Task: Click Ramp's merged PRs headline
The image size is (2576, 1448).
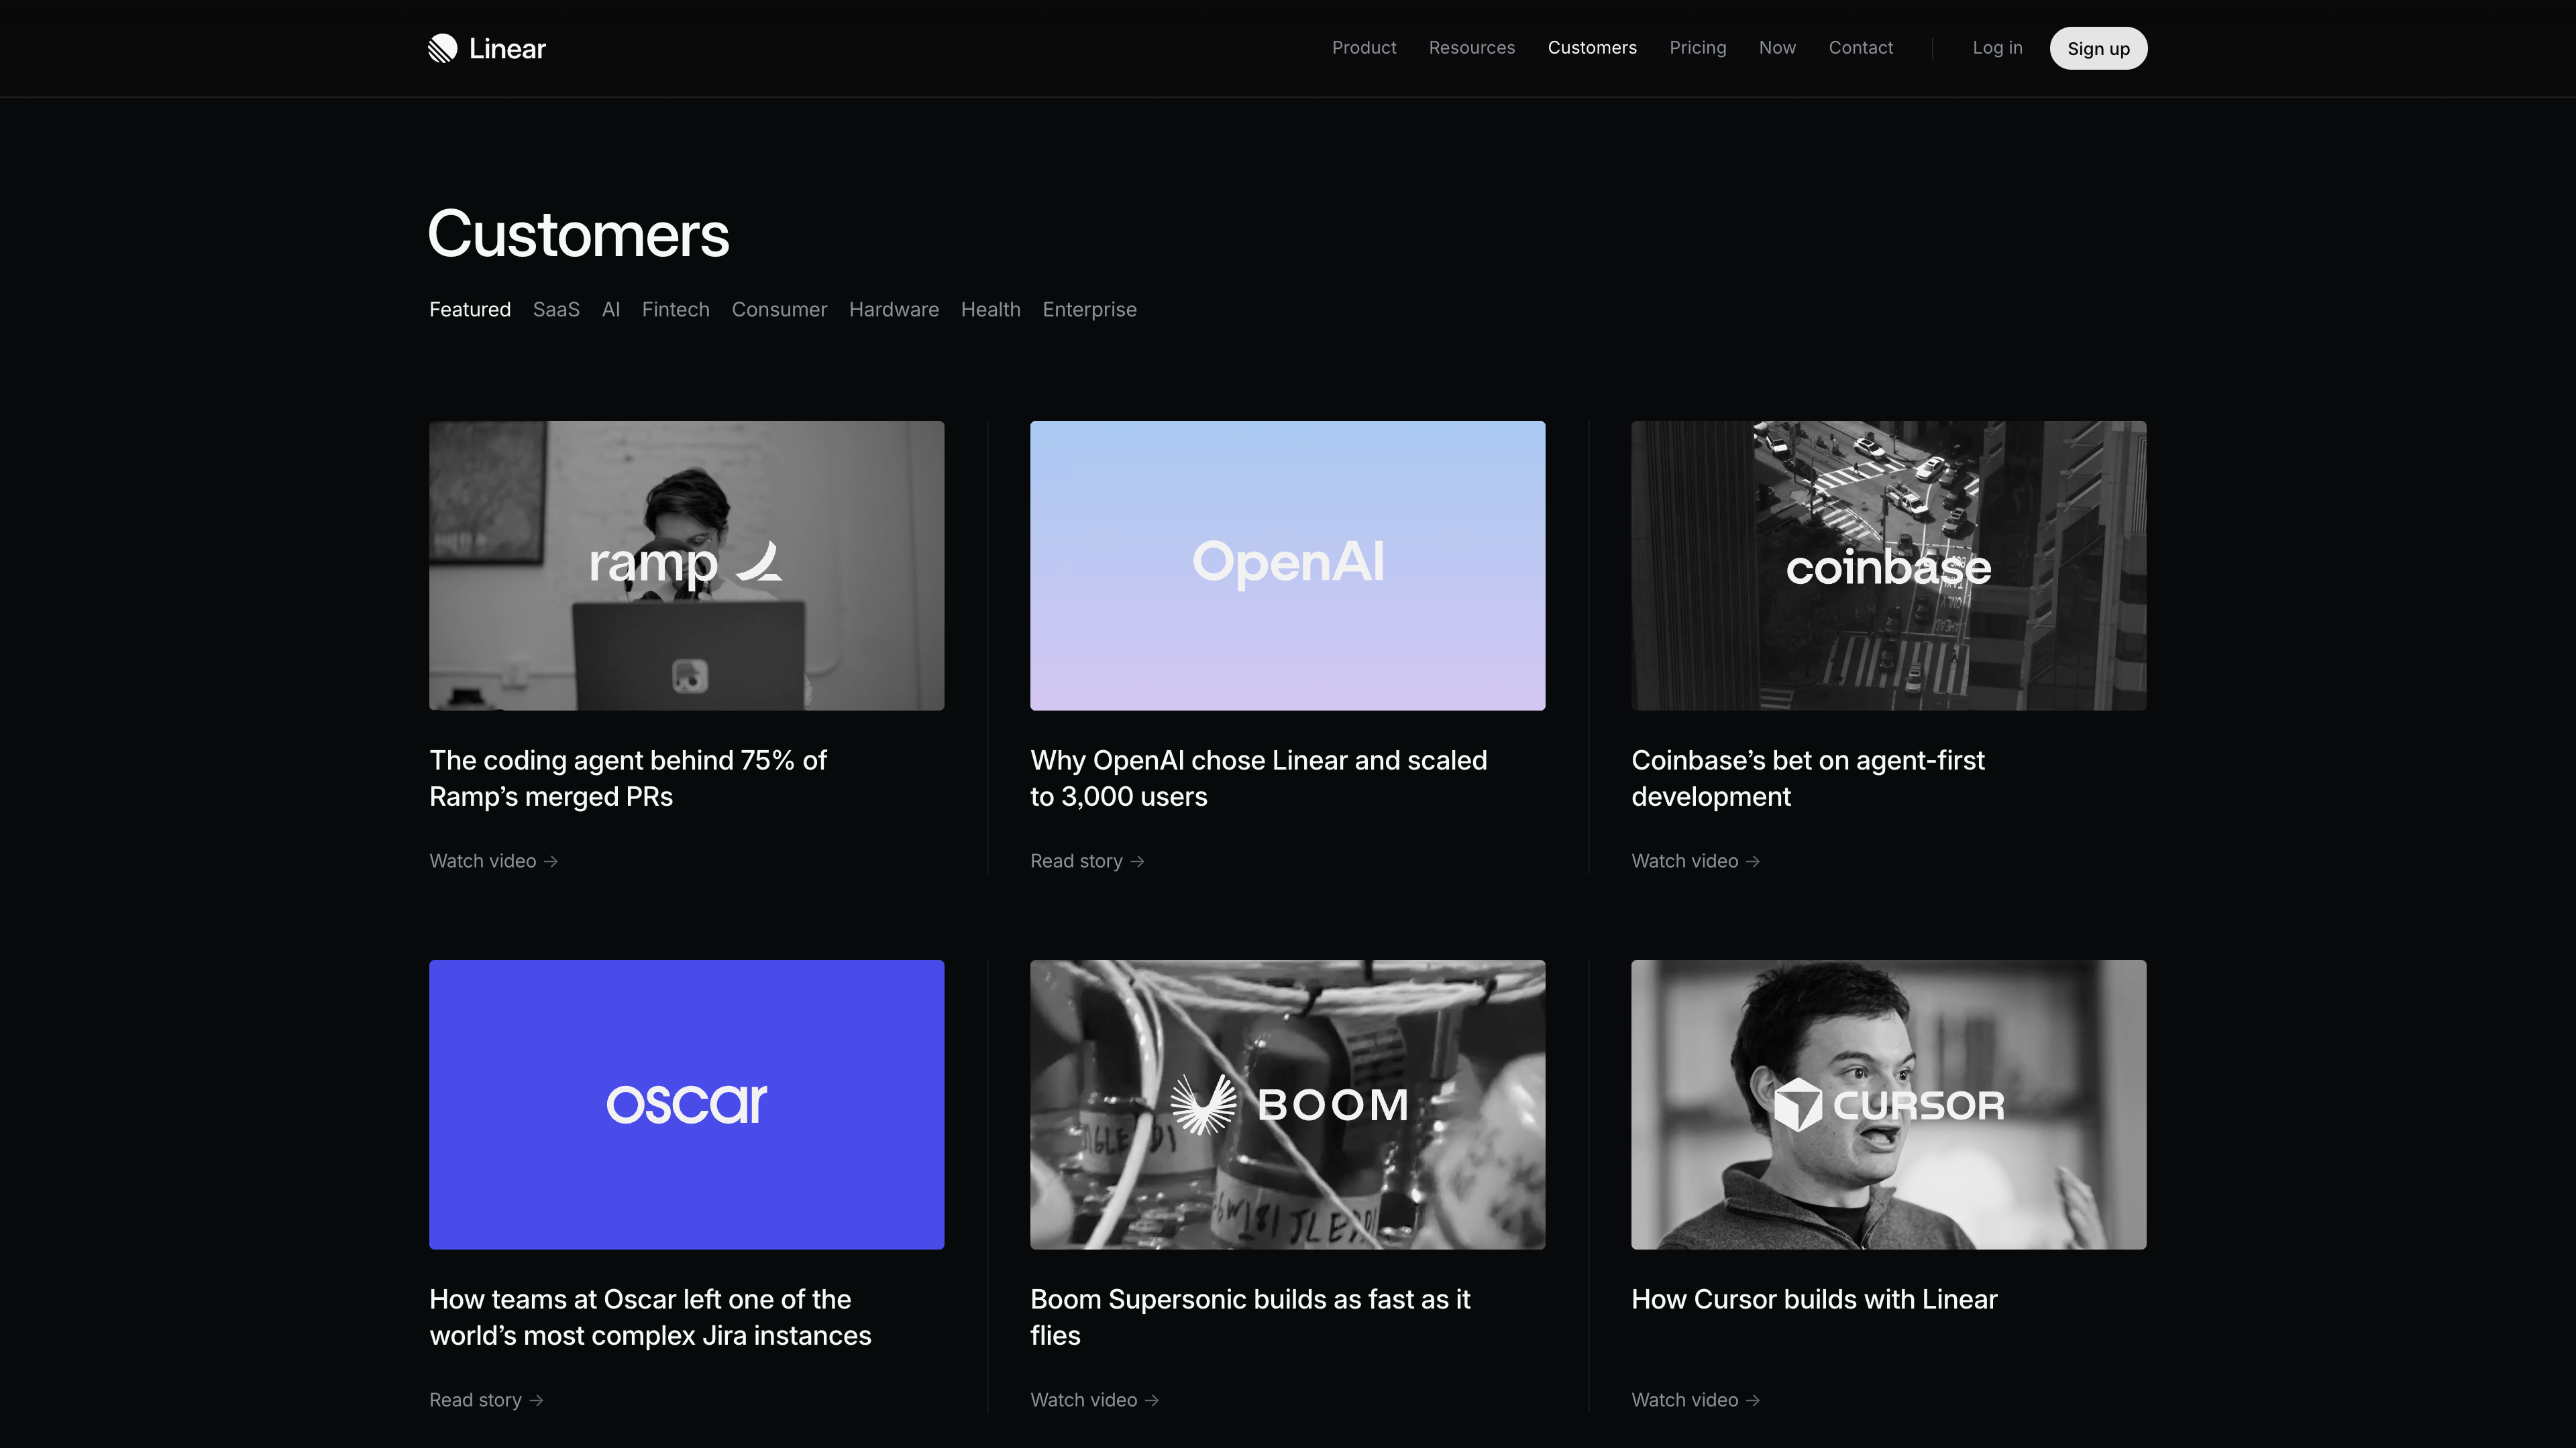Action: point(628,778)
